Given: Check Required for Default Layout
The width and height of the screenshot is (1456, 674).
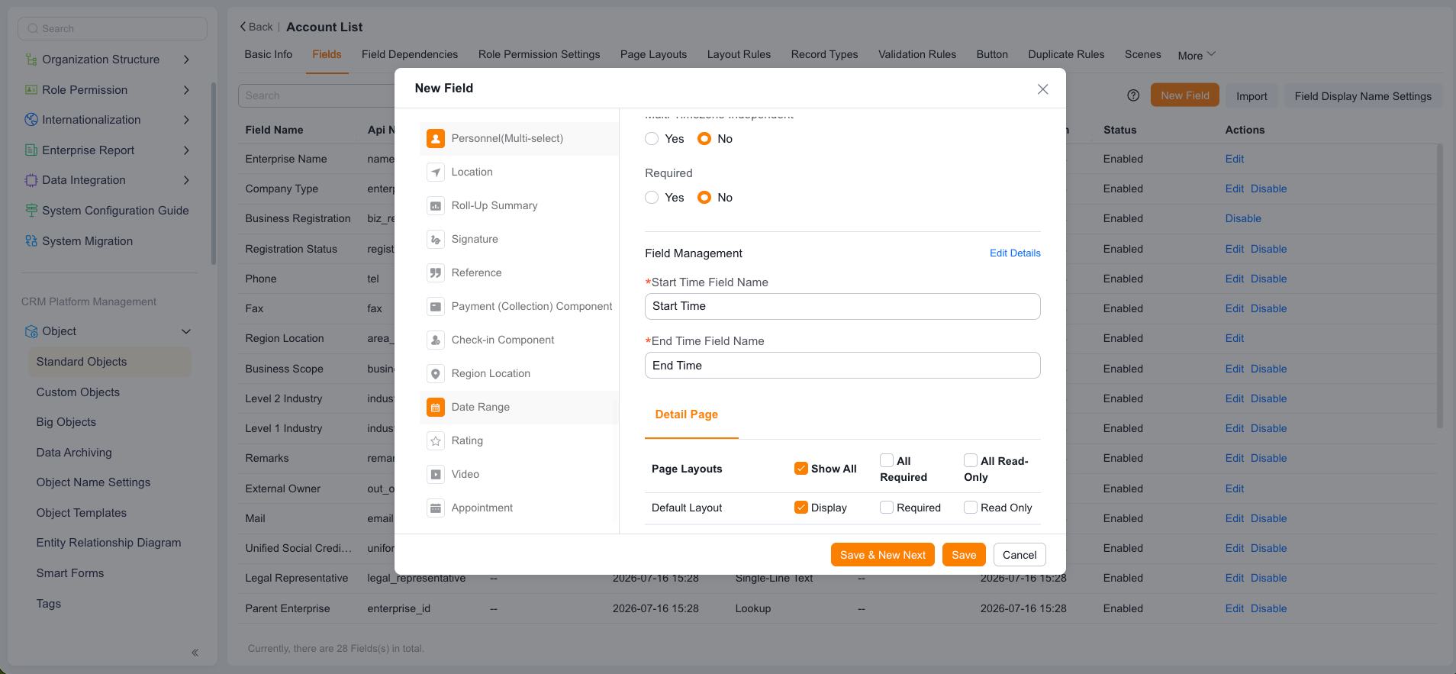Looking at the screenshot, I should [x=887, y=508].
